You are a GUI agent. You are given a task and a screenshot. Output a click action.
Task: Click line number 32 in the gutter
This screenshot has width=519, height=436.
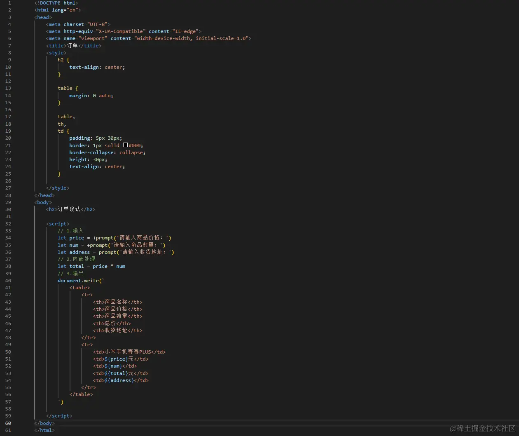8,224
